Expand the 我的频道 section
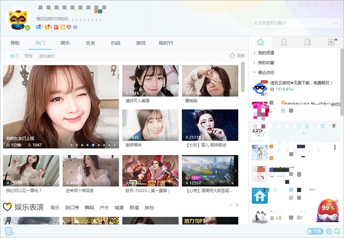Image resolution: width=344 pixels, height=238 pixels. pos(266,53)
